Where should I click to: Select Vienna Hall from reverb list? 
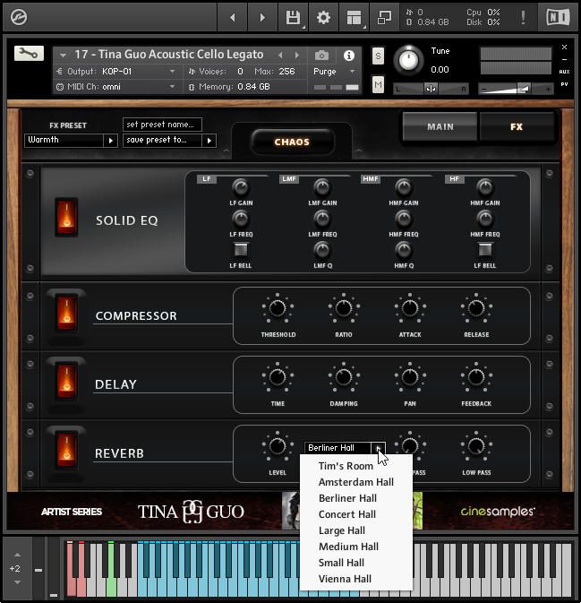(345, 579)
